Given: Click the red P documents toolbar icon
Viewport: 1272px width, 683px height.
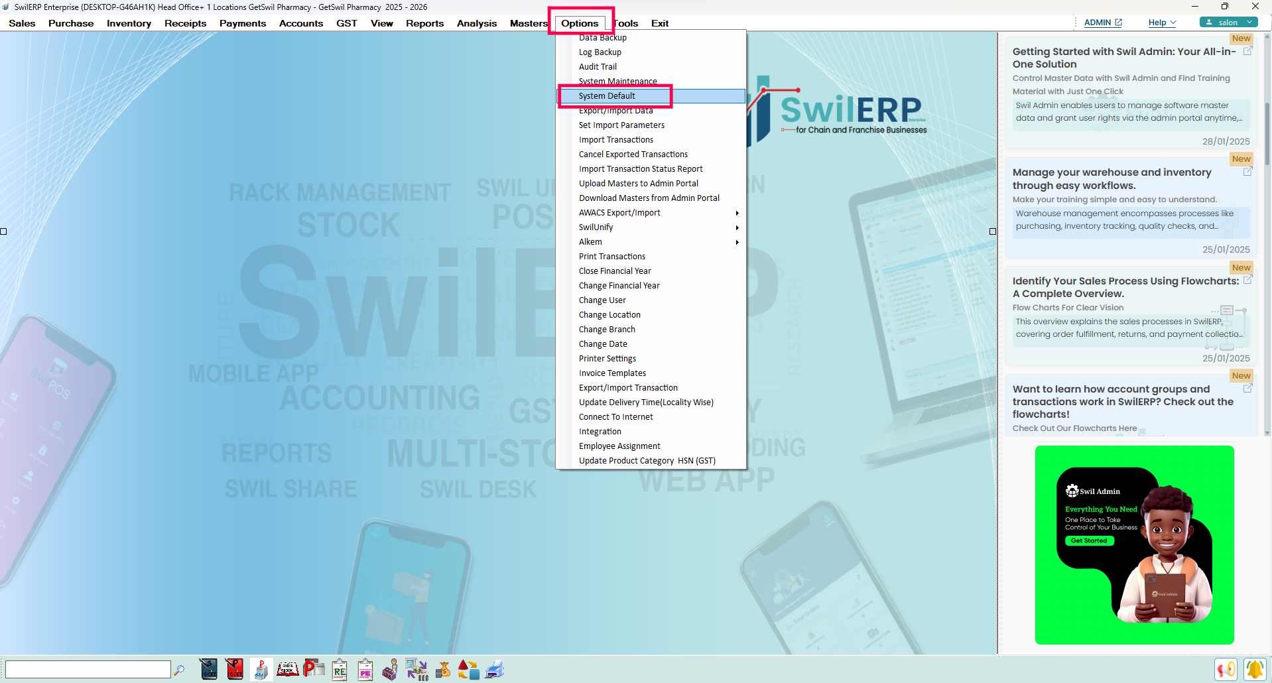Looking at the screenshot, I should click(314, 669).
